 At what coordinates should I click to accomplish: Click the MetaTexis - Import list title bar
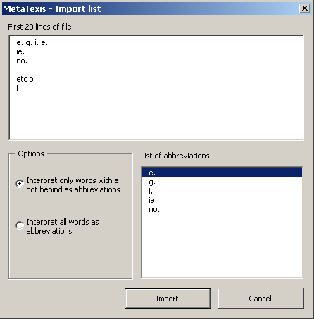click(x=150, y=8)
